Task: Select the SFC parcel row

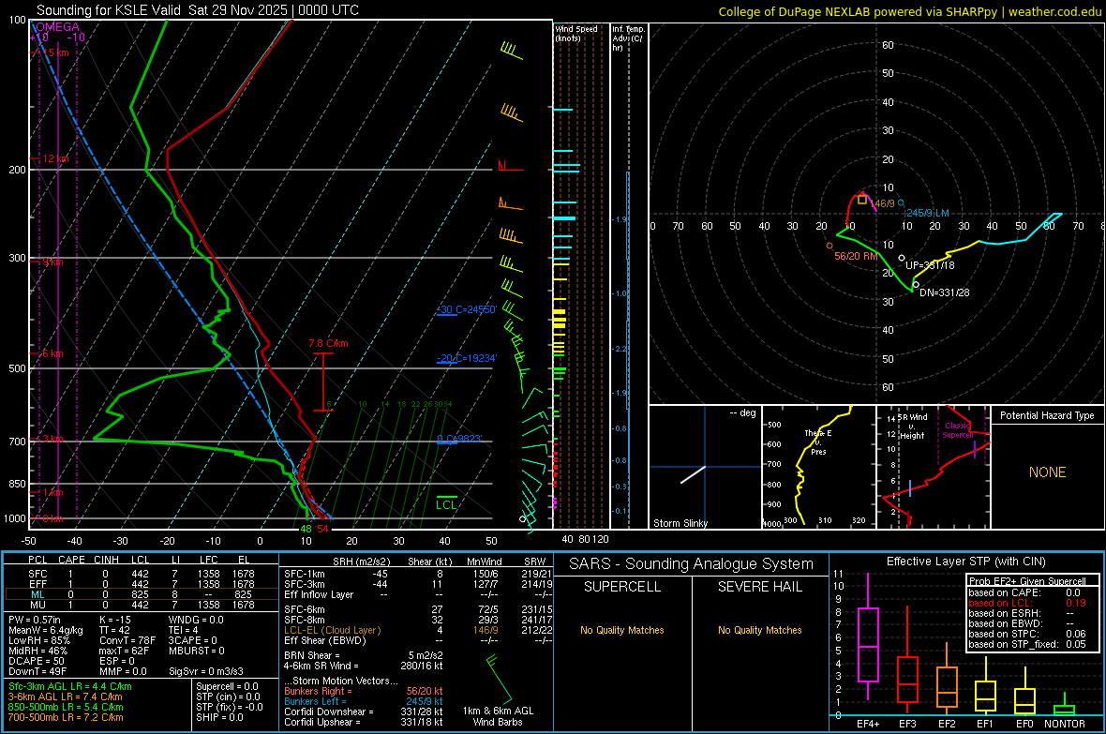Action: point(141,574)
